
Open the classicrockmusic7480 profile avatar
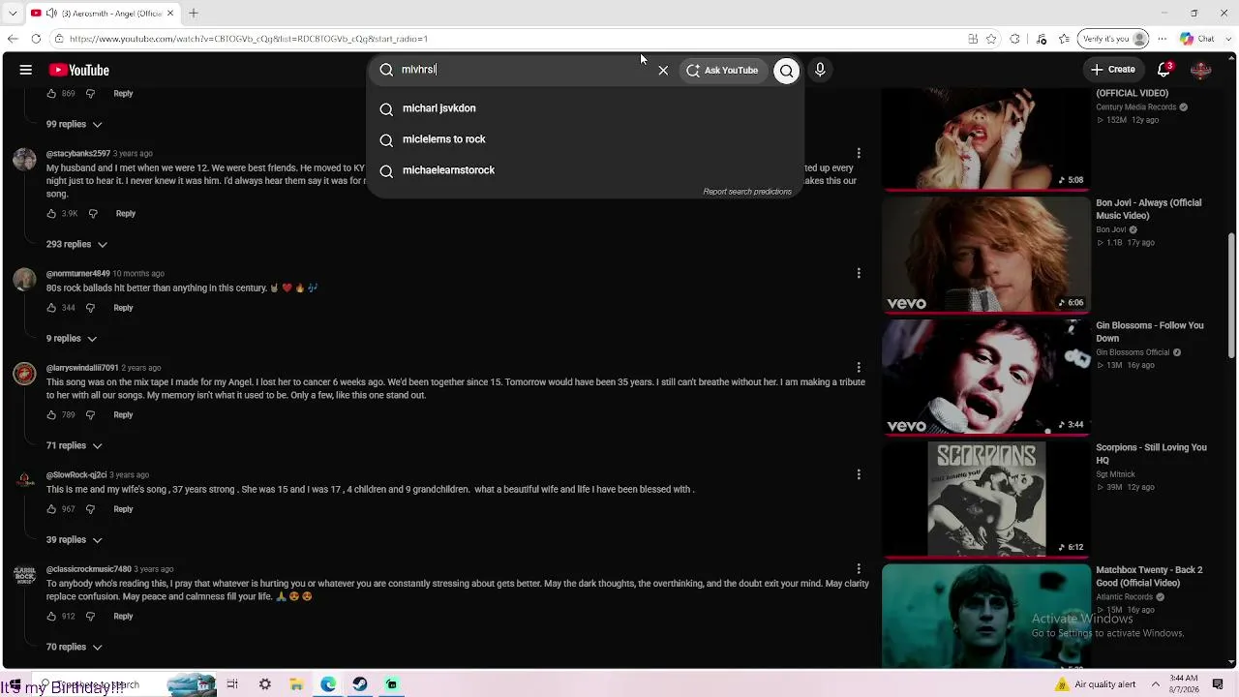click(x=25, y=575)
